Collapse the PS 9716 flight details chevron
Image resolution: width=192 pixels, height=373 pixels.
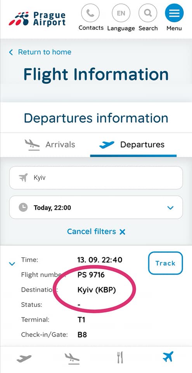tap(12, 263)
